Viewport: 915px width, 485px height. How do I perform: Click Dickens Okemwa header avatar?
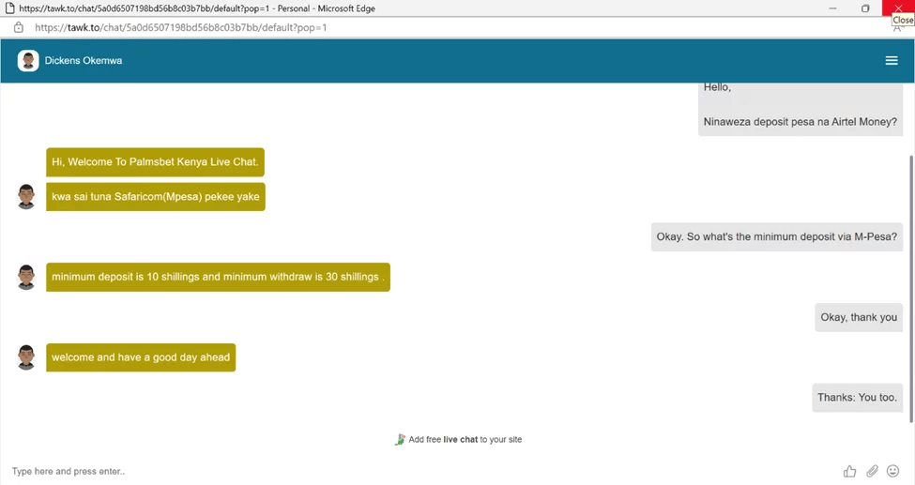28,61
